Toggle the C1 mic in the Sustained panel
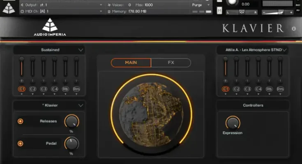This screenshot has height=164, width=302. point(21,89)
